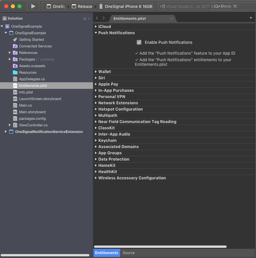Viewport: 256px width, 258px height.
Task: Open the OneSignal iPhone 6 16GB device selector
Action: (x=126, y=7)
